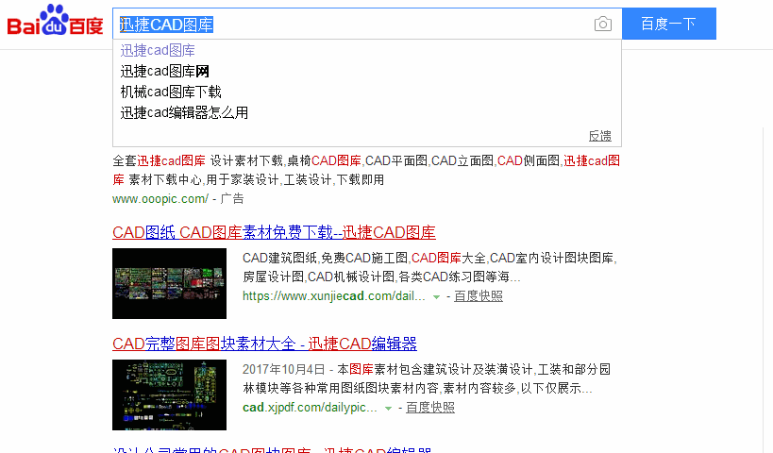Select suggestion 迅捷cad图库
The height and width of the screenshot is (453, 773).
[x=158, y=50]
